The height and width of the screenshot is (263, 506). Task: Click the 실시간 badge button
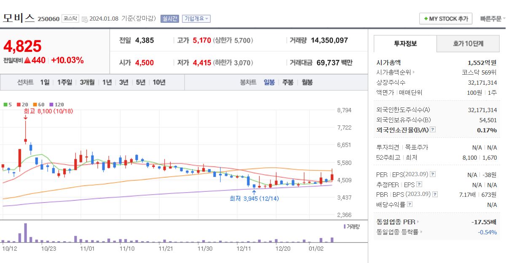click(x=170, y=19)
